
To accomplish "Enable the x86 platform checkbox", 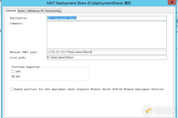I will click(13, 71).
